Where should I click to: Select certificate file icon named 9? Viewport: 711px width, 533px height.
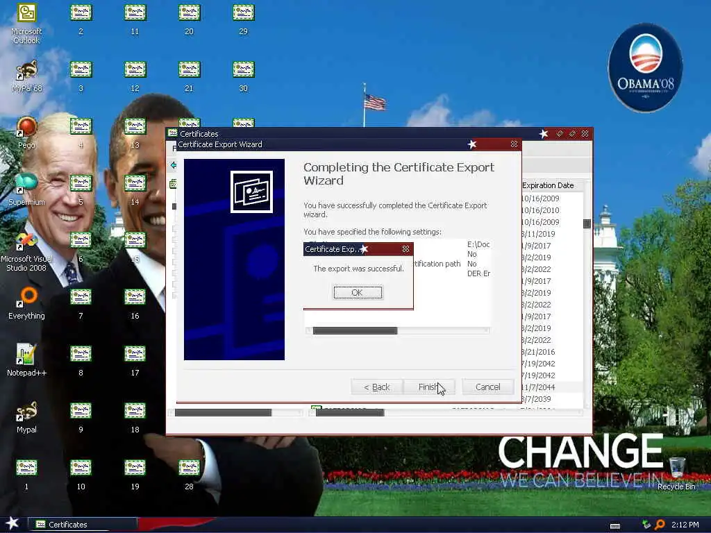81,417
